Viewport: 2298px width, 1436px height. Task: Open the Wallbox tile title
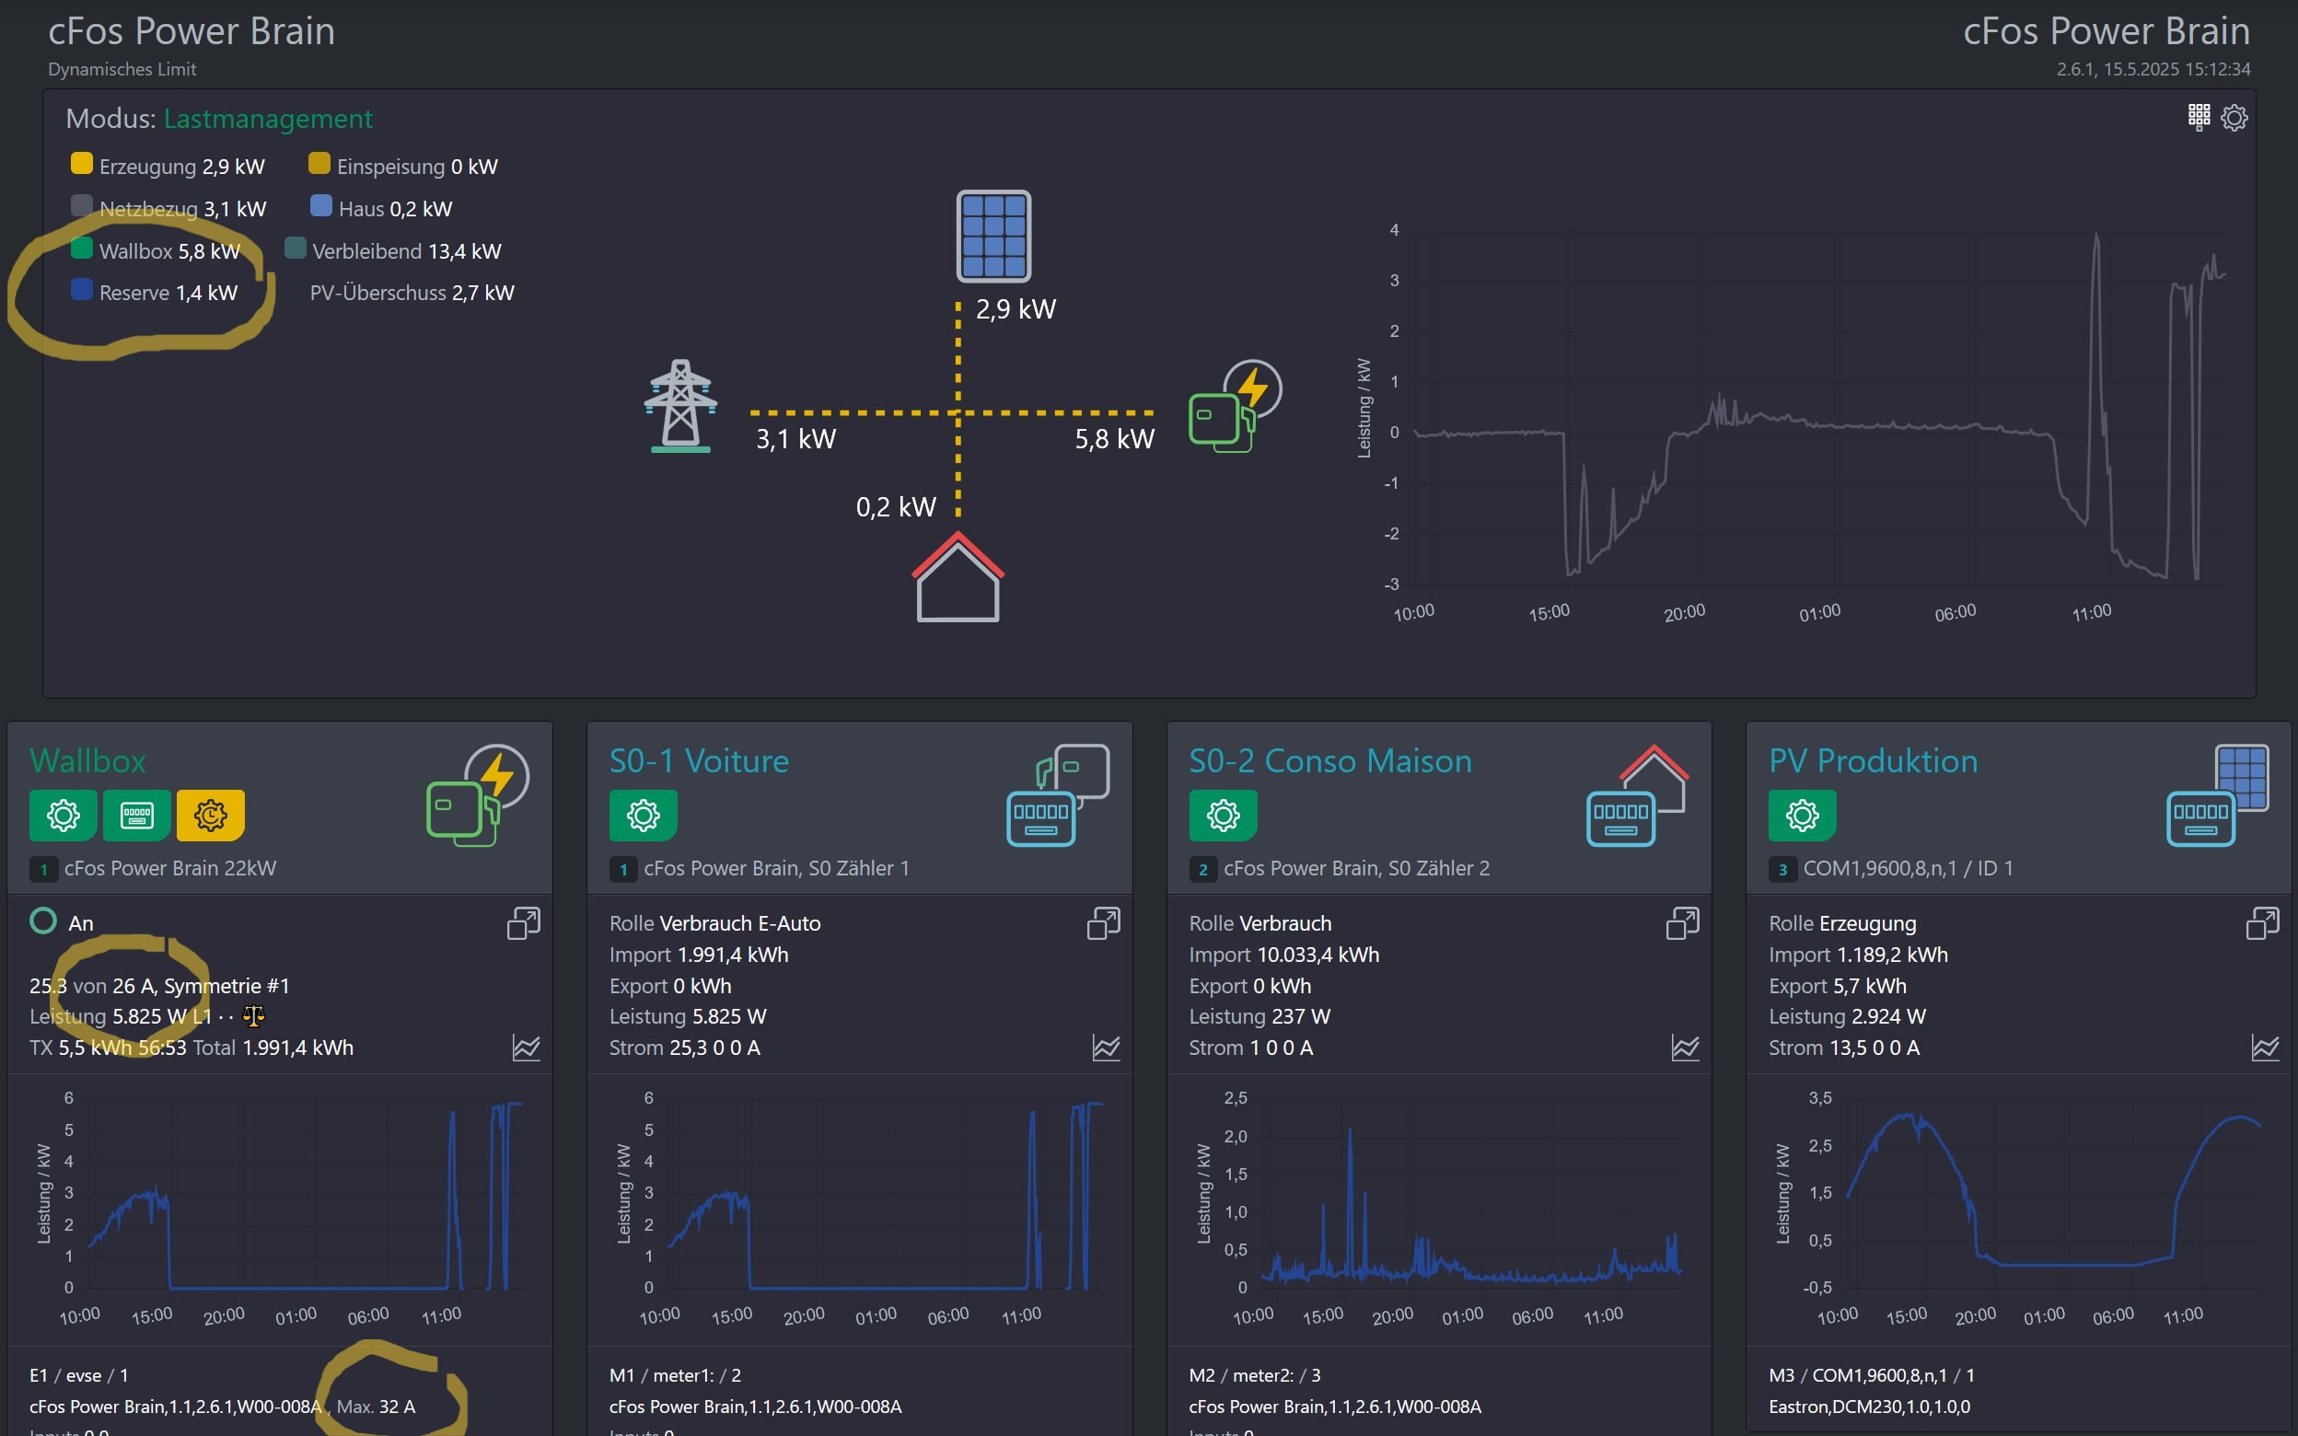point(88,760)
